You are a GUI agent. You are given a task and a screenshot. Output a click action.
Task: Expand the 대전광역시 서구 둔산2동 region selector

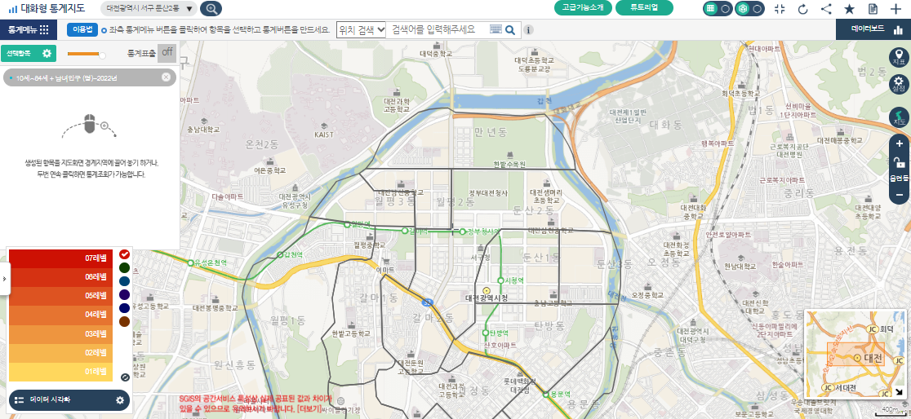point(151,9)
